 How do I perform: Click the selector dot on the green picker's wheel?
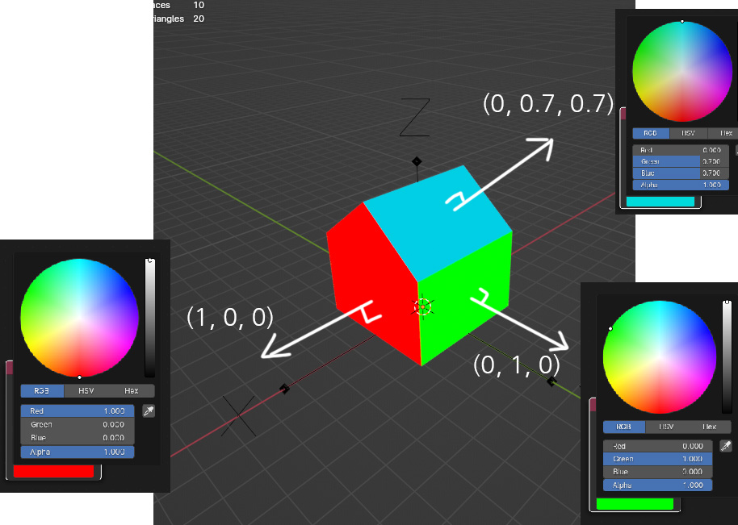click(x=611, y=329)
